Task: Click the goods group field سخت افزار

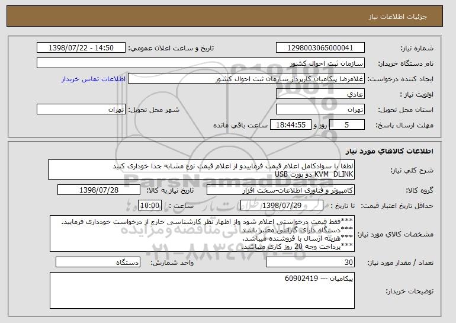Action: pos(281,190)
